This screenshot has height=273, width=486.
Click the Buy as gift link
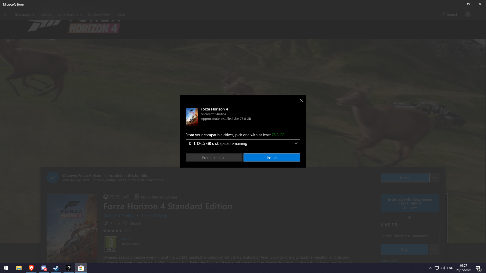pyautogui.click(x=389, y=261)
